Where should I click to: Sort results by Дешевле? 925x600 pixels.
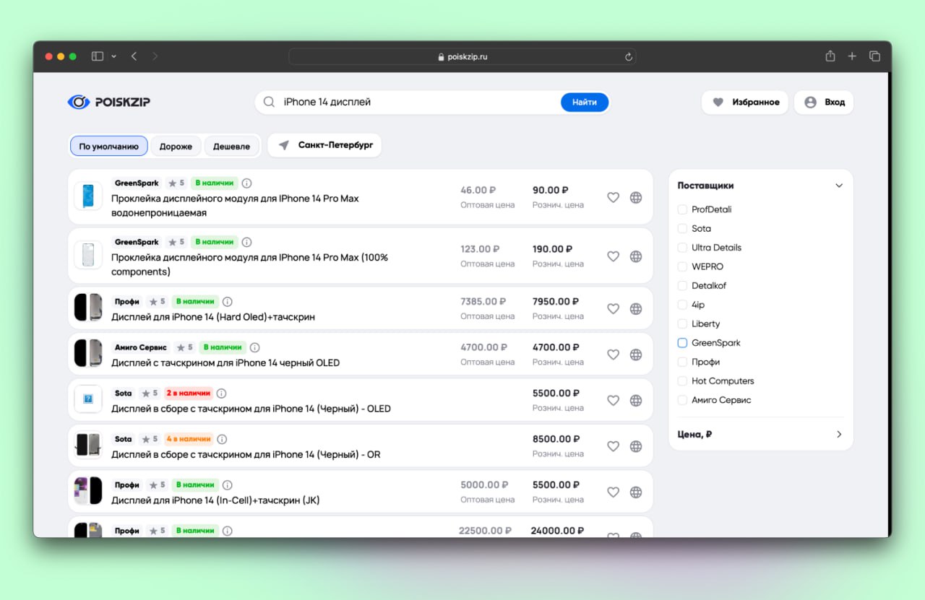(x=231, y=146)
